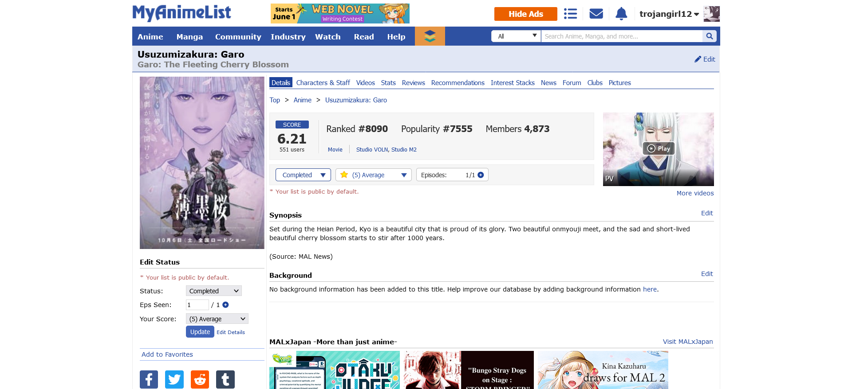The height and width of the screenshot is (389, 852).
Task: Switch to the Videos tab
Action: [x=366, y=83]
